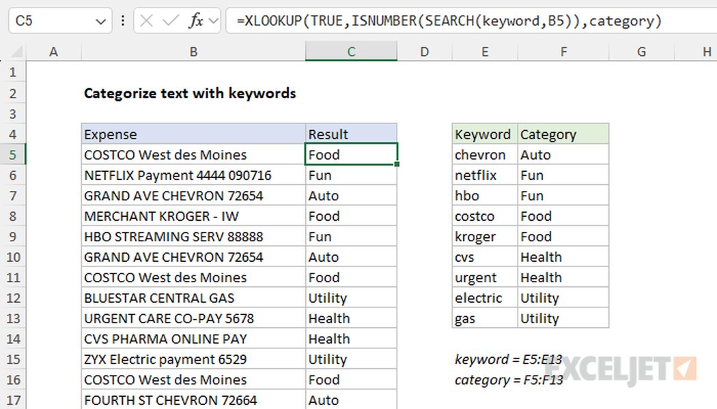Viewport: 717px width, 409px height.
Task: Open the Insert Function fx icon
Action: [196, 20]
